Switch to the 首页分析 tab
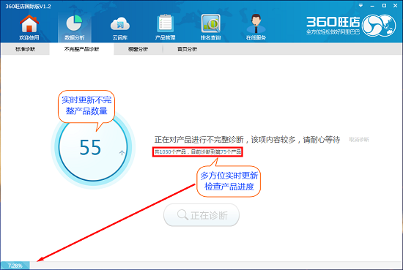The height and width of the screenshot is (270, 403). click(x=187, y=49)
